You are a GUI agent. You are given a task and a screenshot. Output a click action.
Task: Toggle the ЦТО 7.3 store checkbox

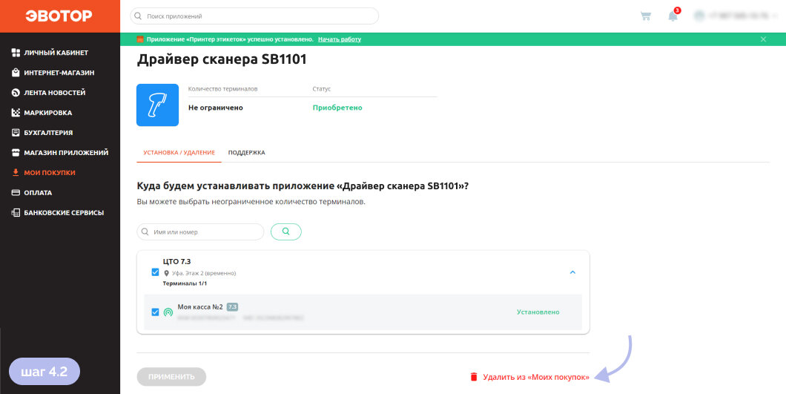(156, 272)
